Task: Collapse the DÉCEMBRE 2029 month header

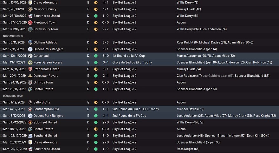Action: [13, 96]
